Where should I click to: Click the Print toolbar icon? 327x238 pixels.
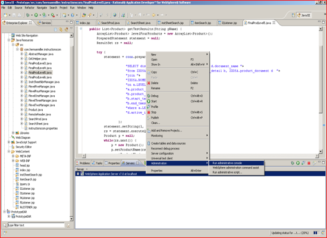19,15
